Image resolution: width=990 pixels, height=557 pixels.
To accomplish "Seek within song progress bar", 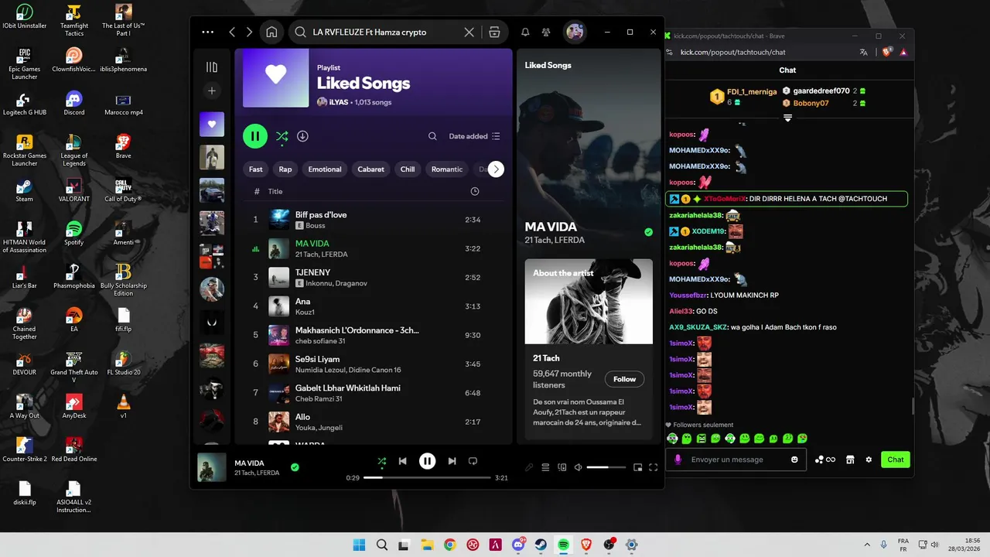I will (x=427, y=478).
